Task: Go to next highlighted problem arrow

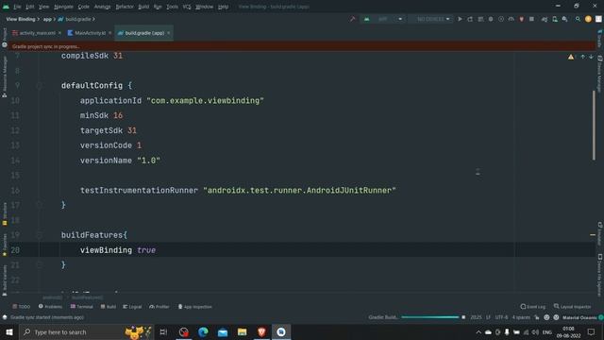Action: [x=591, y=57]
